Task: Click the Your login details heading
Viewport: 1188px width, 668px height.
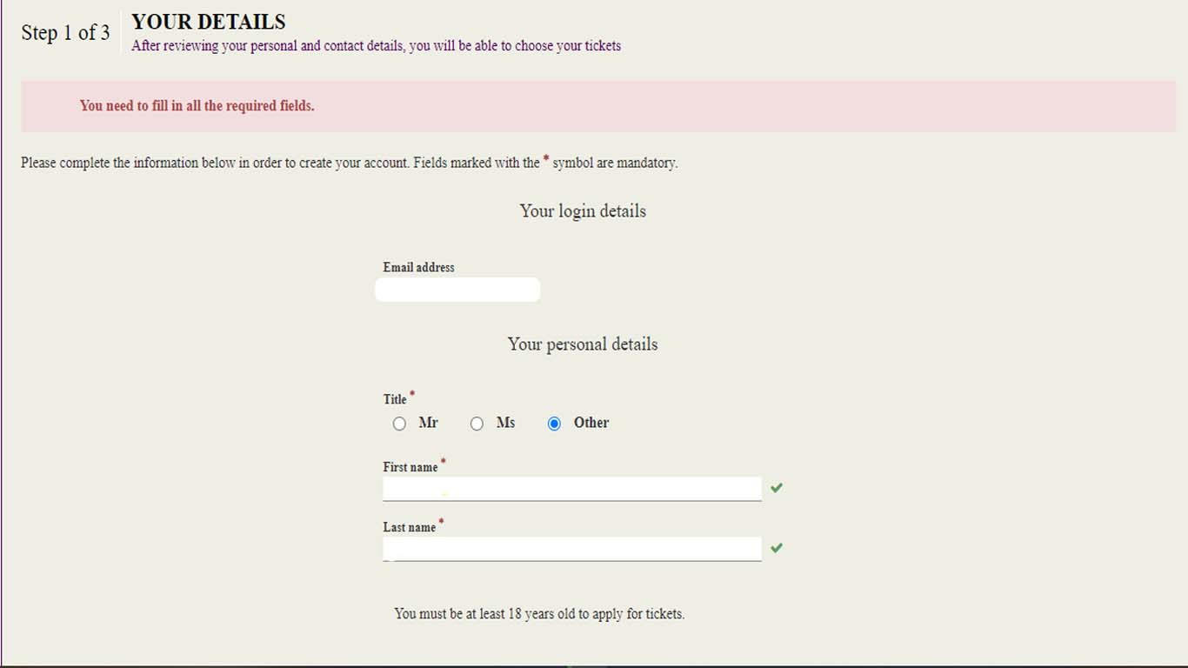Action: point(583,211)
